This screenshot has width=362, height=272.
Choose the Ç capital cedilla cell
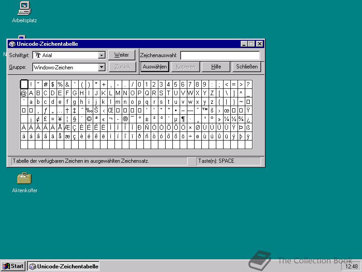pos(75,128)
